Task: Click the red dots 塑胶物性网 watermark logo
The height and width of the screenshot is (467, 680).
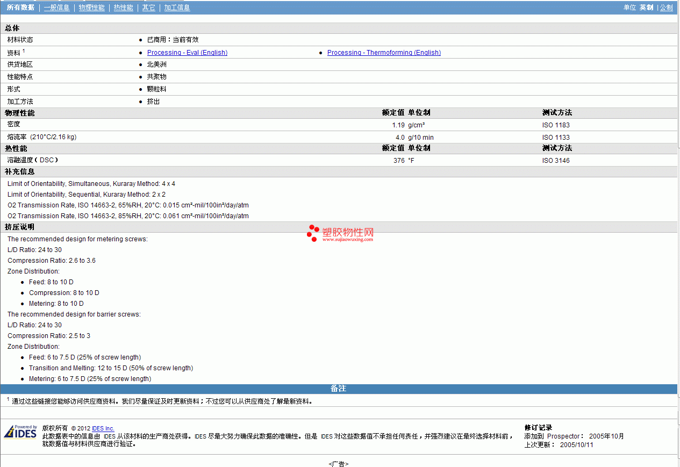Action: coord(313,233)
